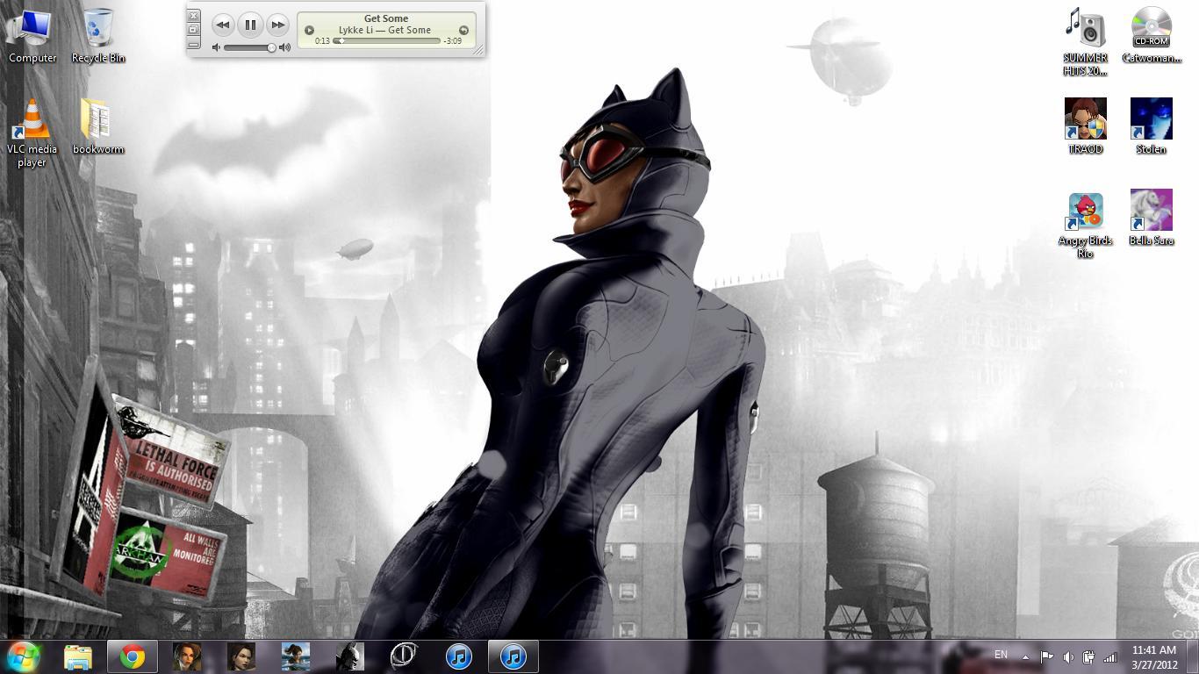The width and height of the screenshot is (1199, 674).
Task: Select the Catwoman CD-ROM icon
Action: coord(1152,36)
